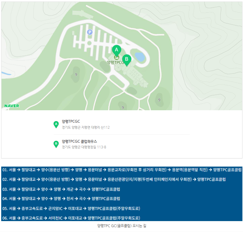Open the 양평TPCGC 클럽하우스 location entry
Viewport: 243px width, 232px height.
pyautogui.click(x=79, y=141)
